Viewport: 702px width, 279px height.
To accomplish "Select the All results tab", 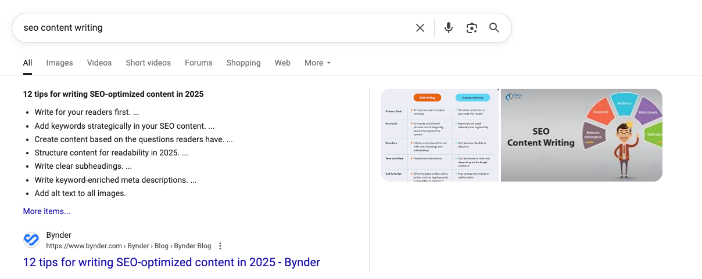I will (27, 63).
